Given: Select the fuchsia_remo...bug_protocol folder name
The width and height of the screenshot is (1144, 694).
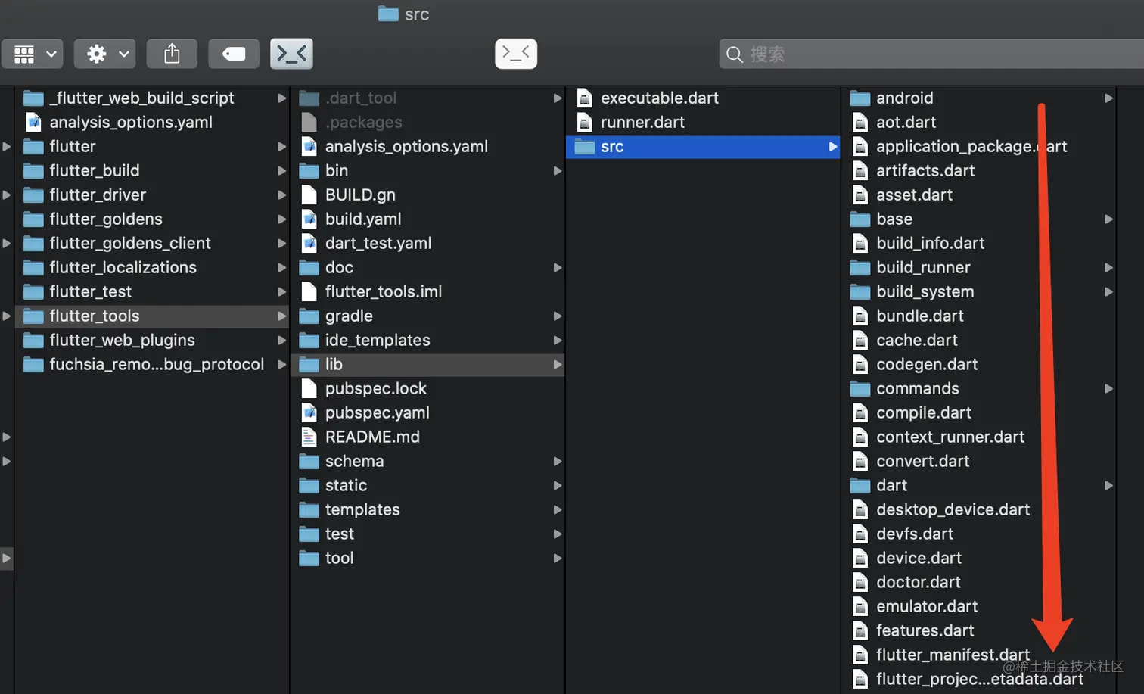Looking at the screenshot, I should (x=157, y=365).
